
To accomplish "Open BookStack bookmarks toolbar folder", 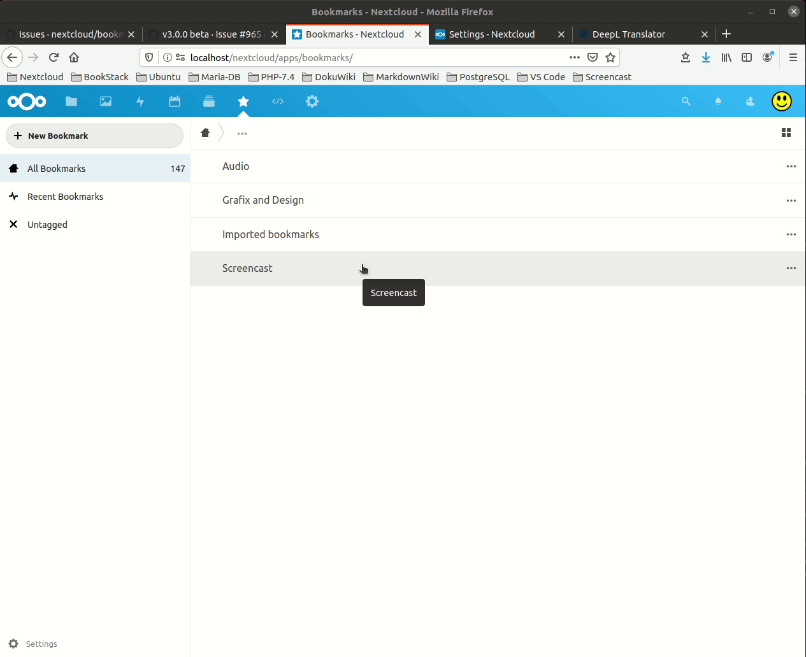I will (100, 77).
